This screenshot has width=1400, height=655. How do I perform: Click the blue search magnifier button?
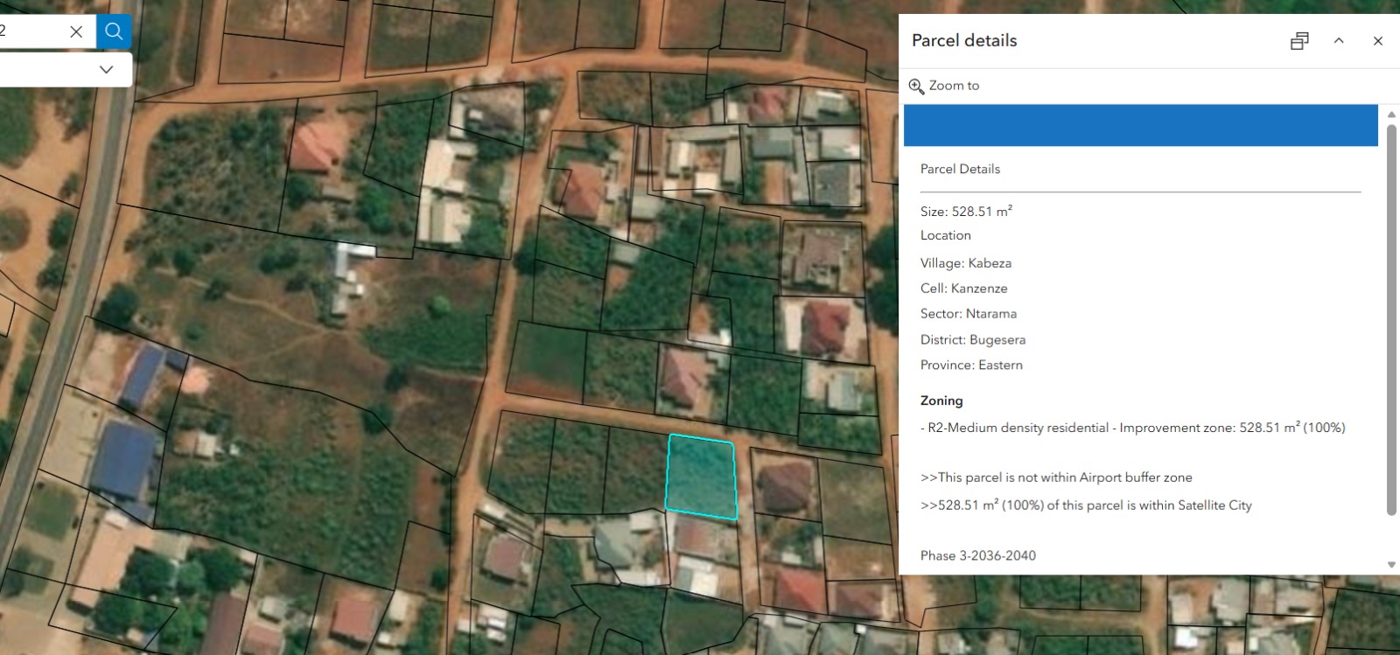[114, 31]
